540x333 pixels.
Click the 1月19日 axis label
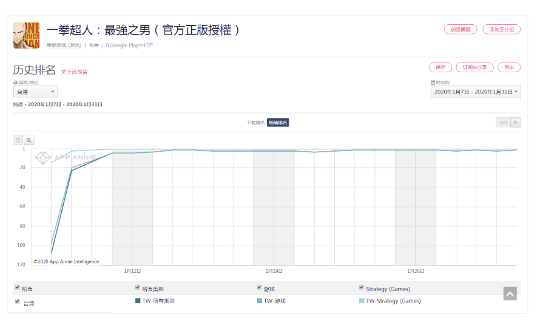pyautogui.click(x=274, y=271)
